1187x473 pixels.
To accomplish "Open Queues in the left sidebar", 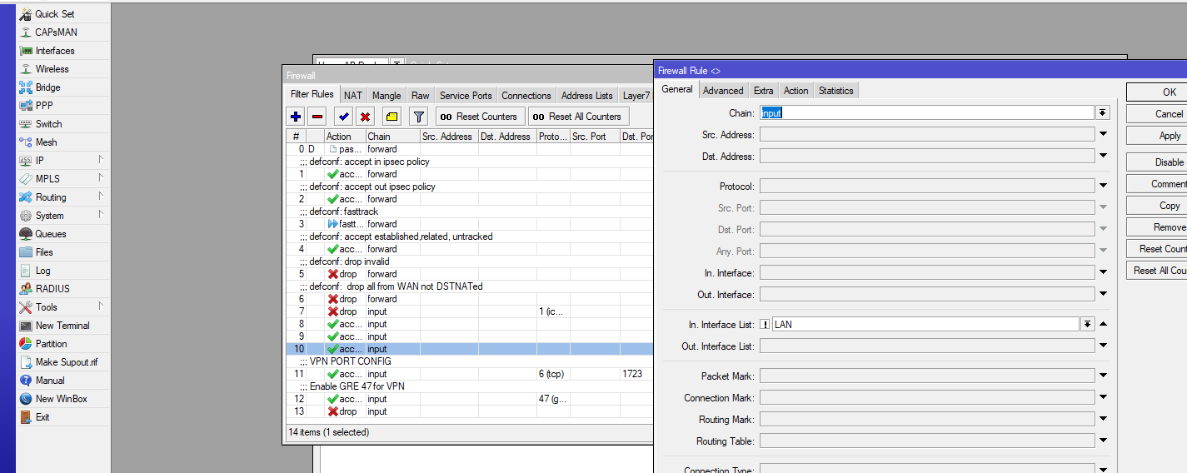I will 50,234.
